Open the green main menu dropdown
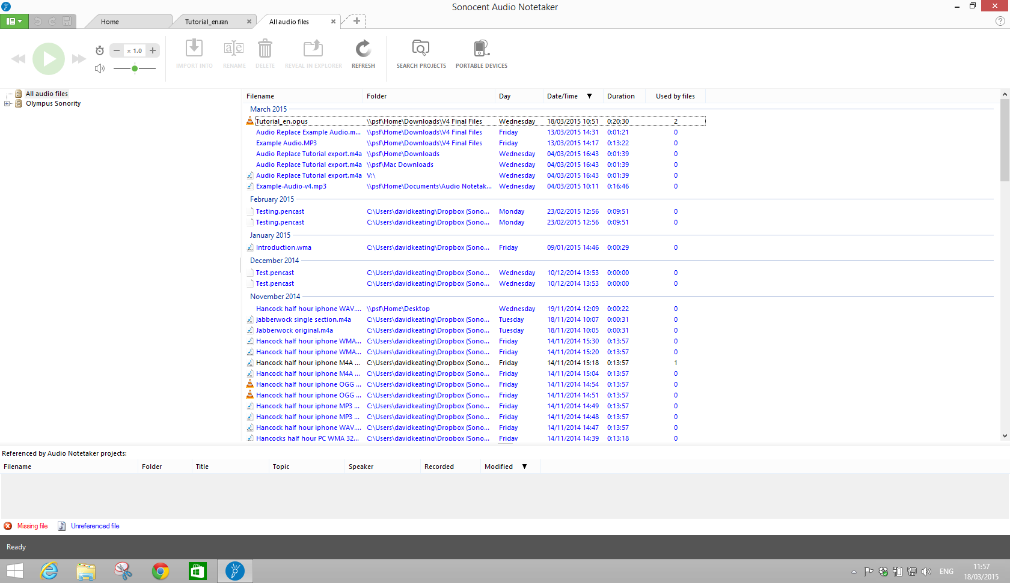The height and width of the screenshot is (583, 1010). tap(14, 21)
